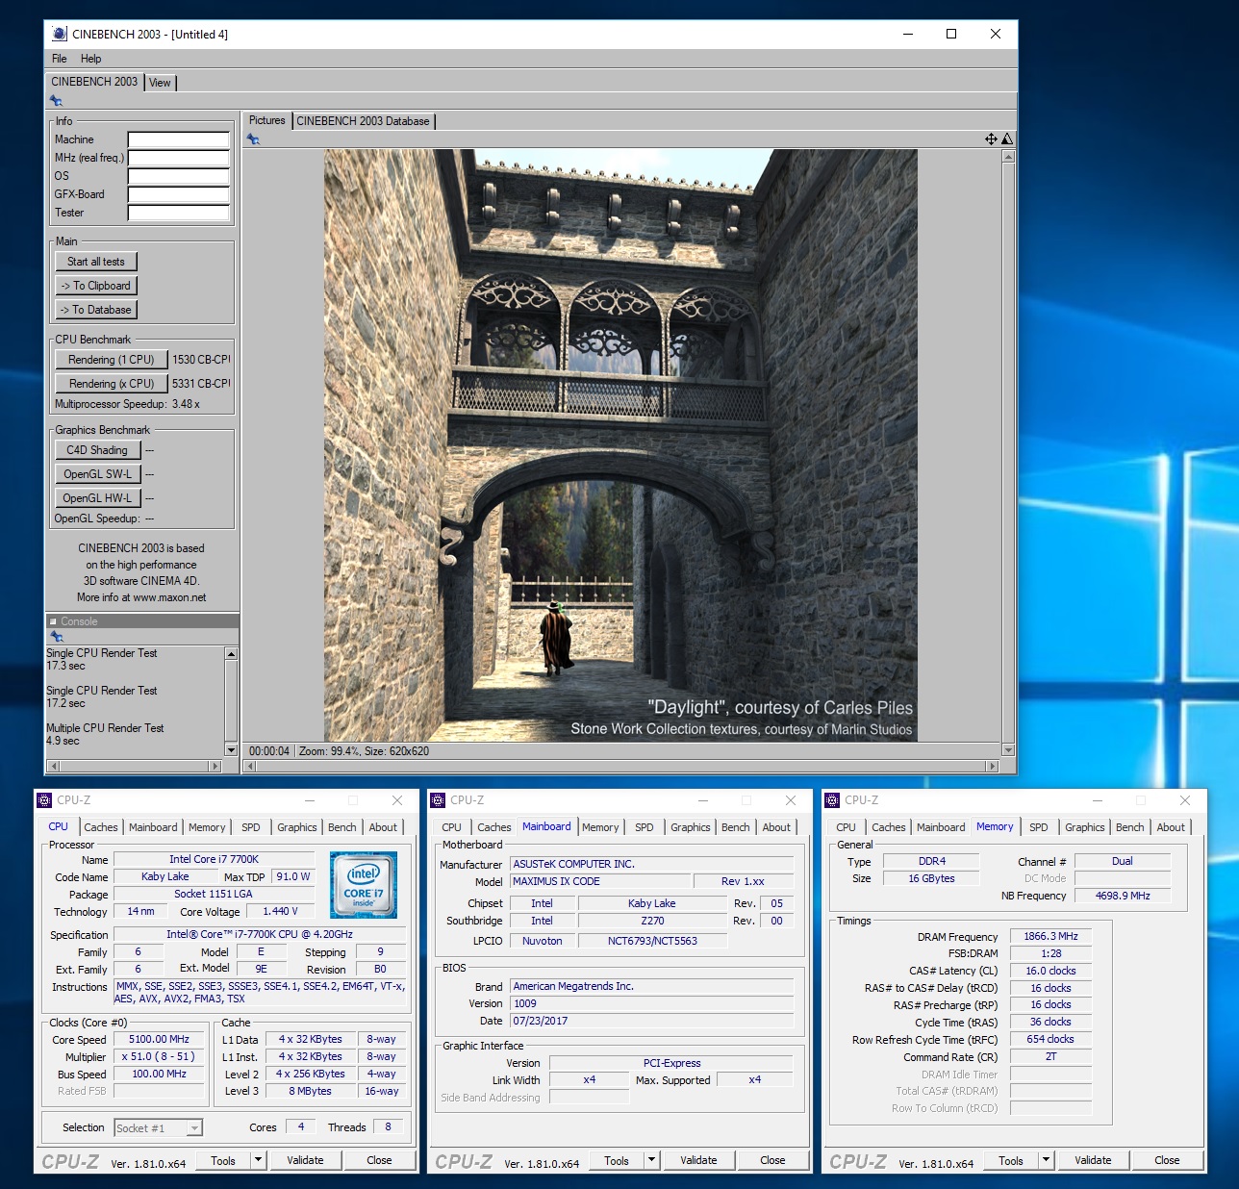Click the MAXIMUS IX CODE model field
This screenshot has width=1239, height=1189.
(x=600, y=881)
